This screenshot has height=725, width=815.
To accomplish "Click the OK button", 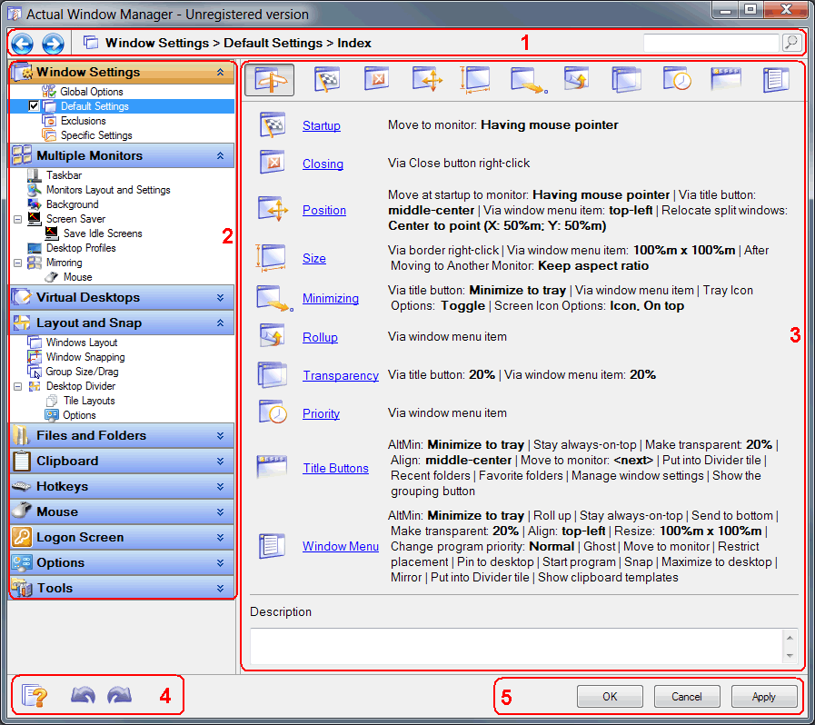I will 610,697.
